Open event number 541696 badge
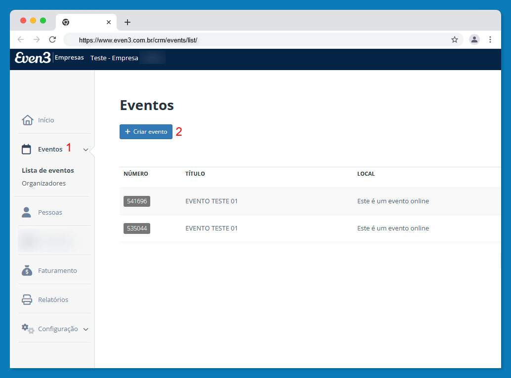511x378 pixels. 136,201
